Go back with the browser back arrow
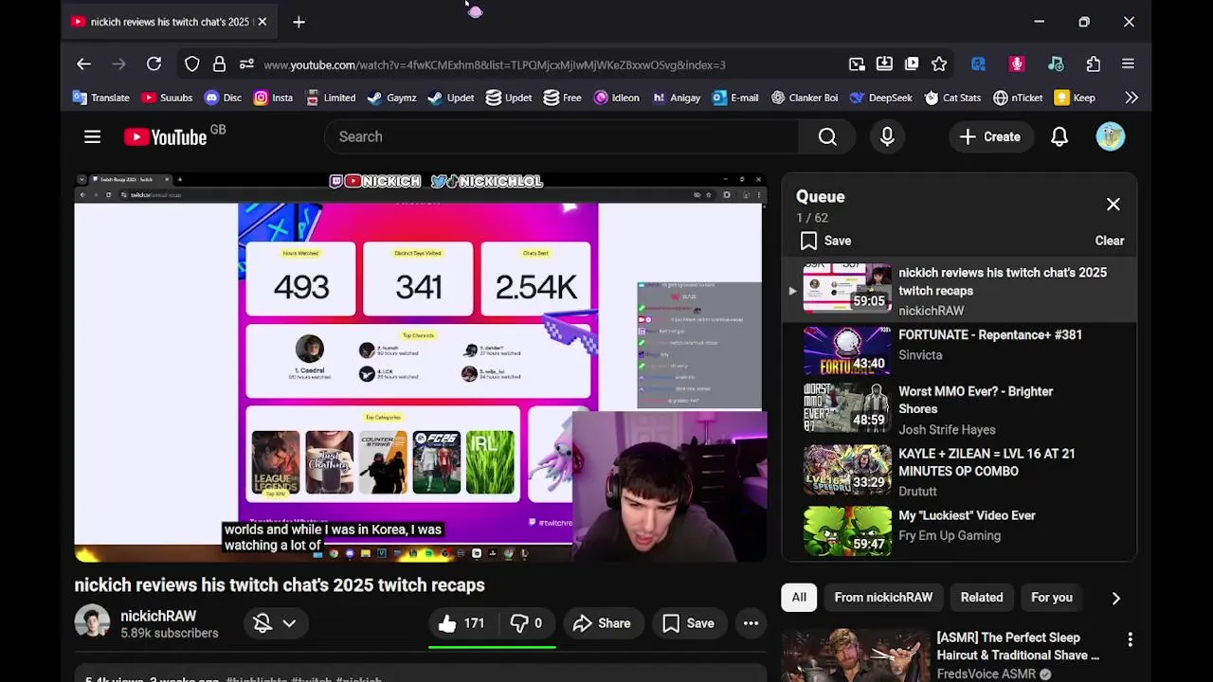1213x682 pixels. [83, 64]
